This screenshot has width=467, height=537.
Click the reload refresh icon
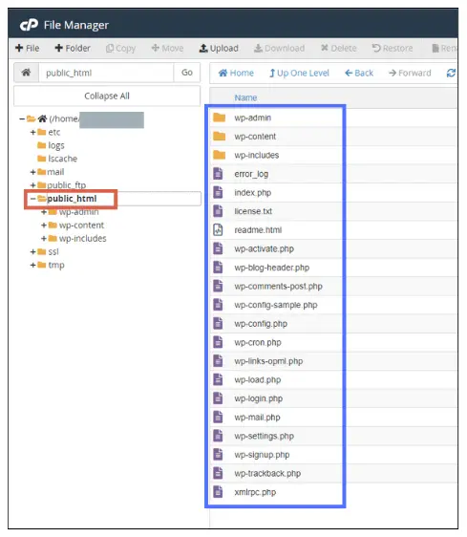point(451,73)
